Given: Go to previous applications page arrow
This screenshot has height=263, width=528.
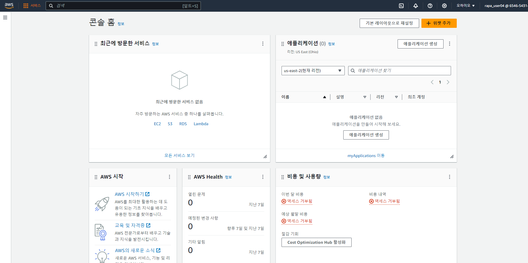Looking at the screenshot, I should tap(432, 82).
